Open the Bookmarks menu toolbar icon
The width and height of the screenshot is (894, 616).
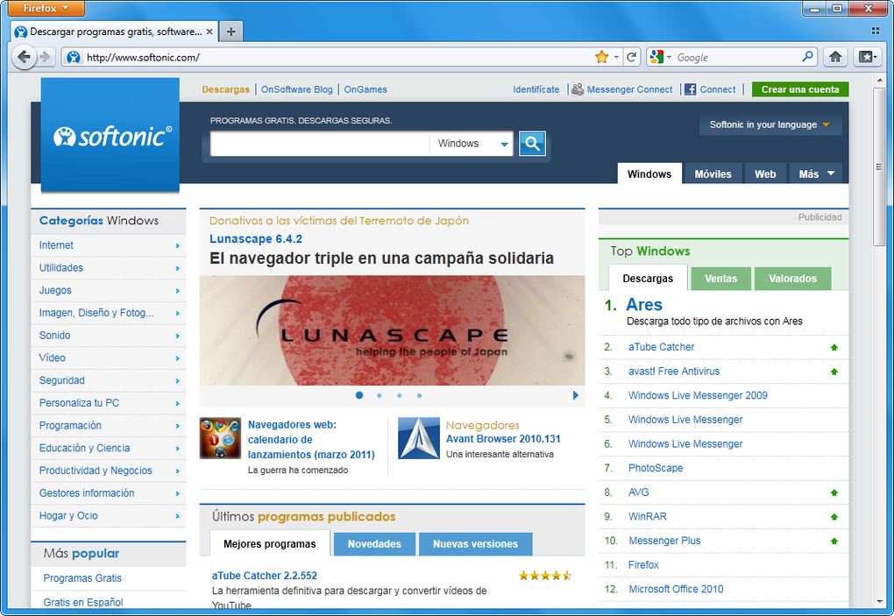pos(867,57)
